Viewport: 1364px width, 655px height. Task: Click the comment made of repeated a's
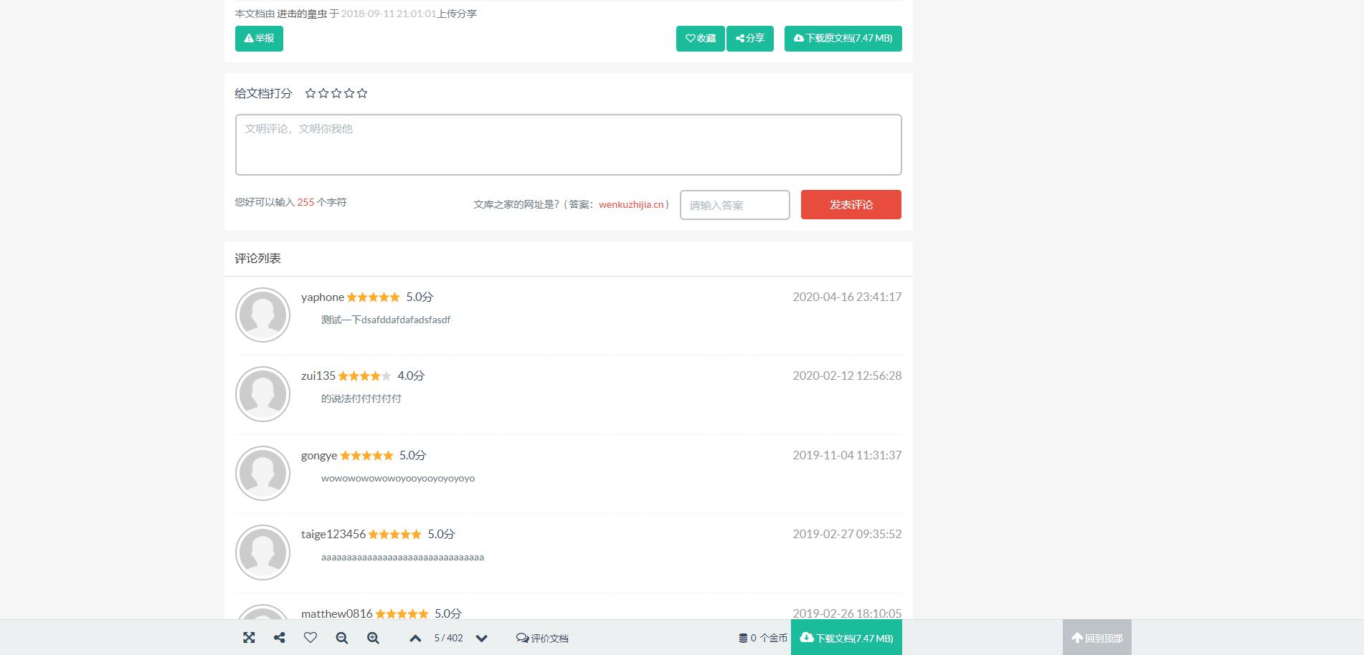click(402, 558)
